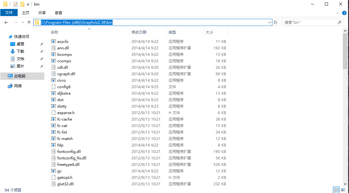Select the gc application icon
Viewport: 349px width, 193px height.
pyautogui.click(x=54, y=171)
